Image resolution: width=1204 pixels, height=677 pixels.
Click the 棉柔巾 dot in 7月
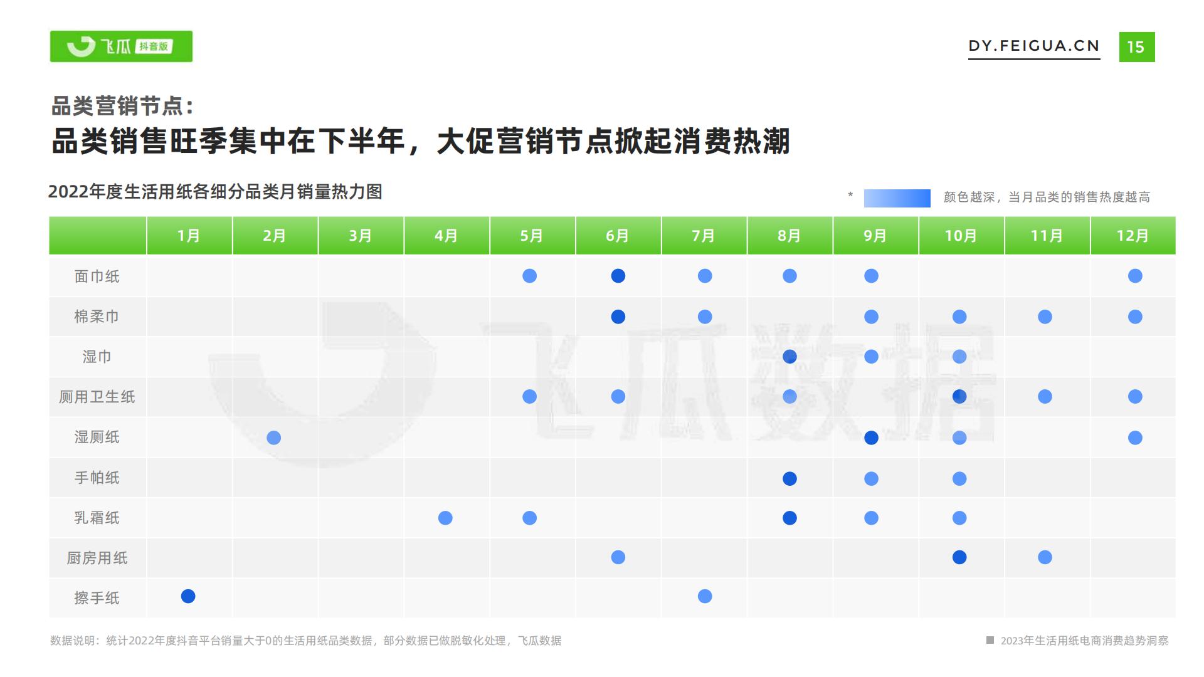pos(705,317)
